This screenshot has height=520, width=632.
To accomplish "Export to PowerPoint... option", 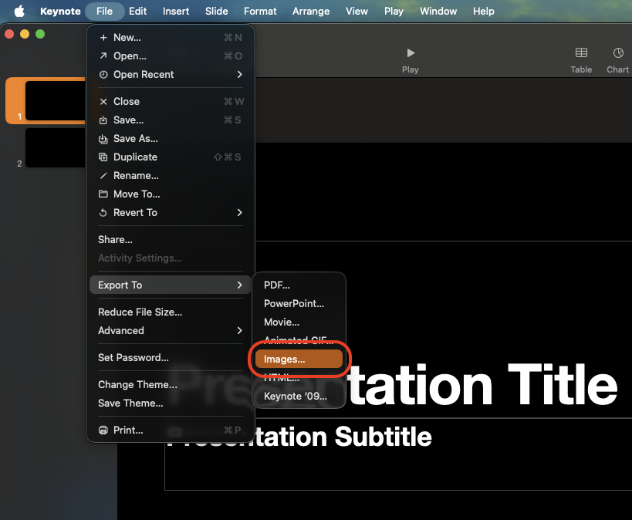I will click(x=299, y=303).
